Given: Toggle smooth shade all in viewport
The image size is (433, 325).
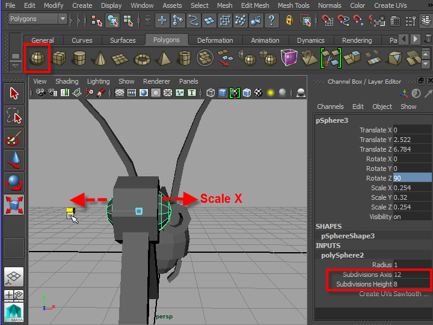Looking at the screenshot, I should pos(223,93).
